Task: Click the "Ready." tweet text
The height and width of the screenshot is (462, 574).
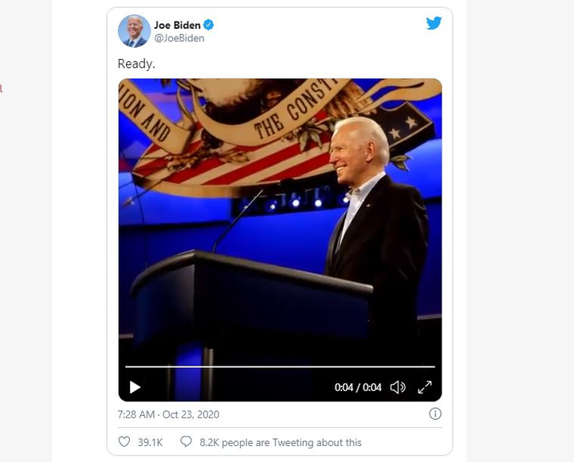Action: pyautogui.click(x=136, y=64)
